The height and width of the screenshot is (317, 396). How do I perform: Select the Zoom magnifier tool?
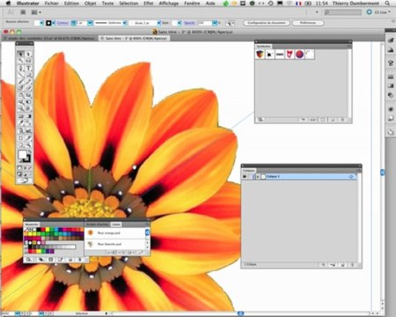coord(28,145)
